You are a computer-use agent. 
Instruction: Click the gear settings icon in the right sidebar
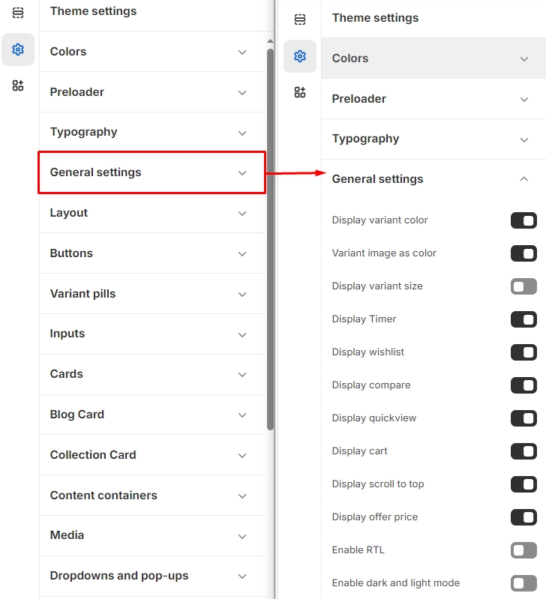click(x=300, y=56)
